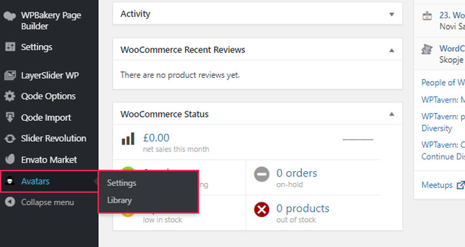Collapse WooCommerce Recent Reviews panel
The width and height of the screenshot is (465, 247).
tap(392, 50)
